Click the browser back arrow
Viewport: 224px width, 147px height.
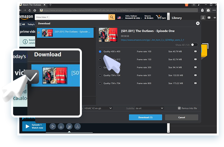pyautogui.click(x=20, y=10)
